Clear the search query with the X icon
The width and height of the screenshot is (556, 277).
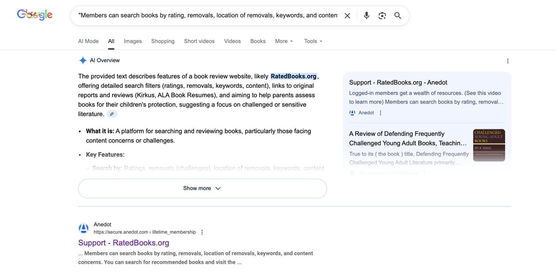[348, 16]
